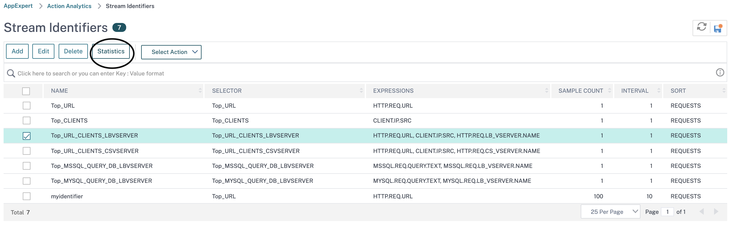732x238 pixels.
Task: Toggle the select-all header checkbox
Action: (26, 91)
